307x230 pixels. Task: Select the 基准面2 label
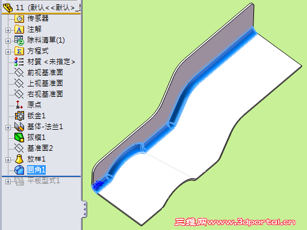pyautogui.click(x=40, y=148)
